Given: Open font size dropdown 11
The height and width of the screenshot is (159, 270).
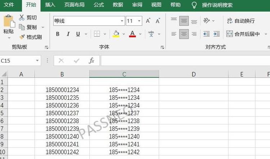Looking at the screenshot, I should [x=139, y=21].
